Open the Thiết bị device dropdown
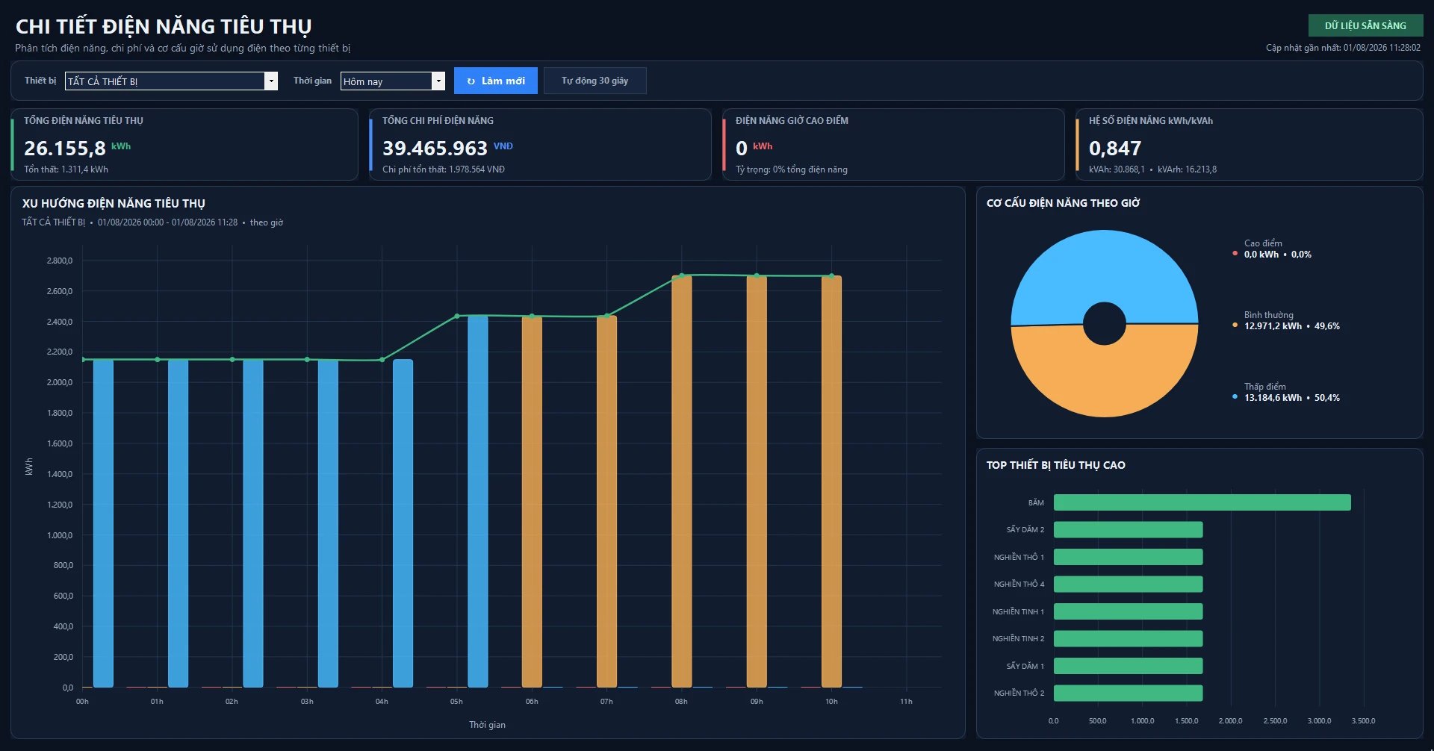 point(171,81)
